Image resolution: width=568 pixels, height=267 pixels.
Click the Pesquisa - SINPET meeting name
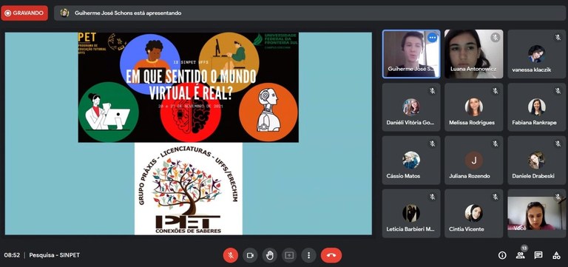pyautogui.click(x=54, y=255)
